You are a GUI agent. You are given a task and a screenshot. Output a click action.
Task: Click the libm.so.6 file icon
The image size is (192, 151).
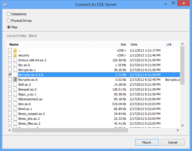(x=15, y=104)
